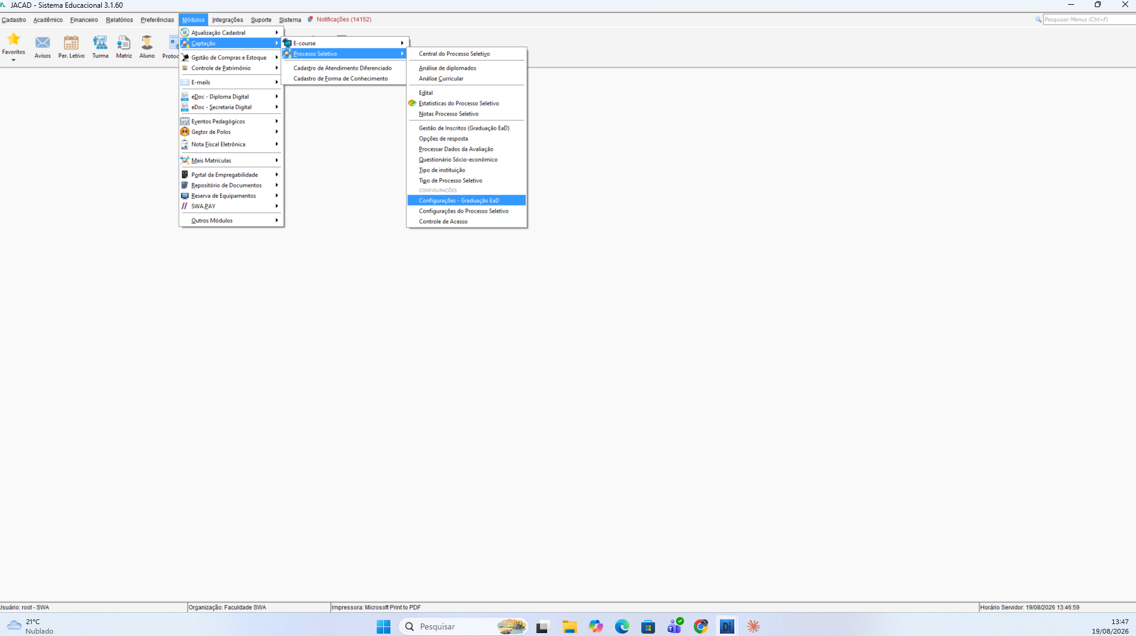Click the Gestão de Compras e Estoque icon
Image resolution: width=1136 pixels, height=636 pixels.
coord(185,57)
